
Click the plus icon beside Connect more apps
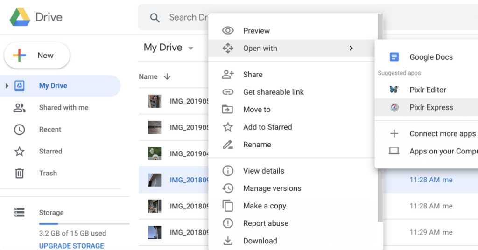[x=394, y=133]
